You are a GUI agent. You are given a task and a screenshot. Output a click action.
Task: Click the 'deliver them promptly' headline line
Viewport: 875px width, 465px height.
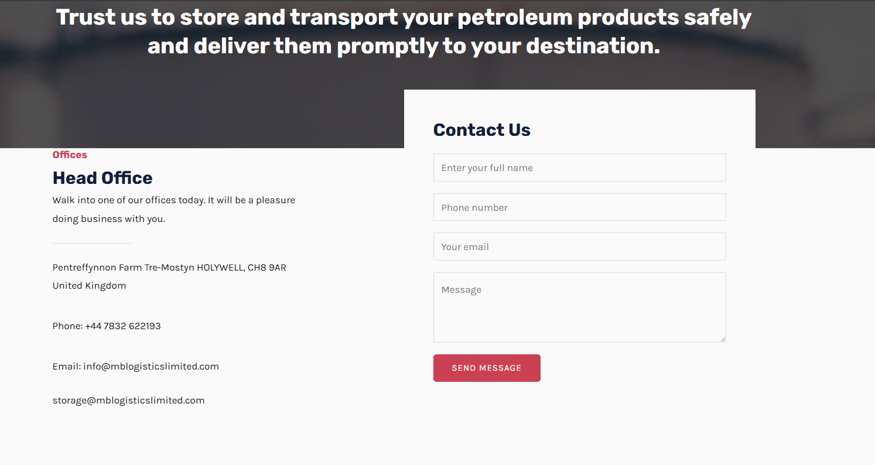404,46
